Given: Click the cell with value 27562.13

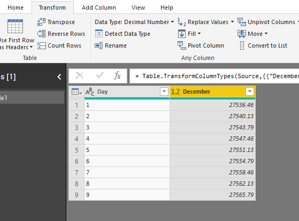Looking at the screenshot, I should (x=212, y=184).
